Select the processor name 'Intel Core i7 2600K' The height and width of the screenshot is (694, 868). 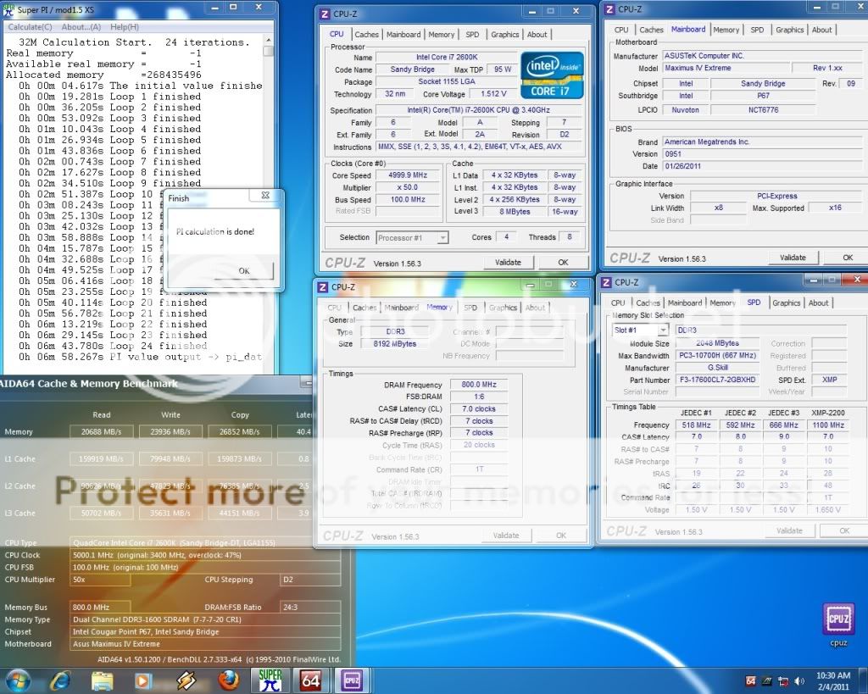pyautogui.click(x=447, y=57)
